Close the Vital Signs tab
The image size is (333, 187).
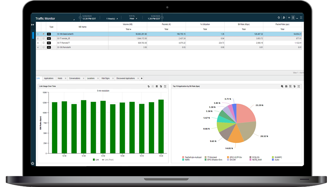[x=112, y=78]
